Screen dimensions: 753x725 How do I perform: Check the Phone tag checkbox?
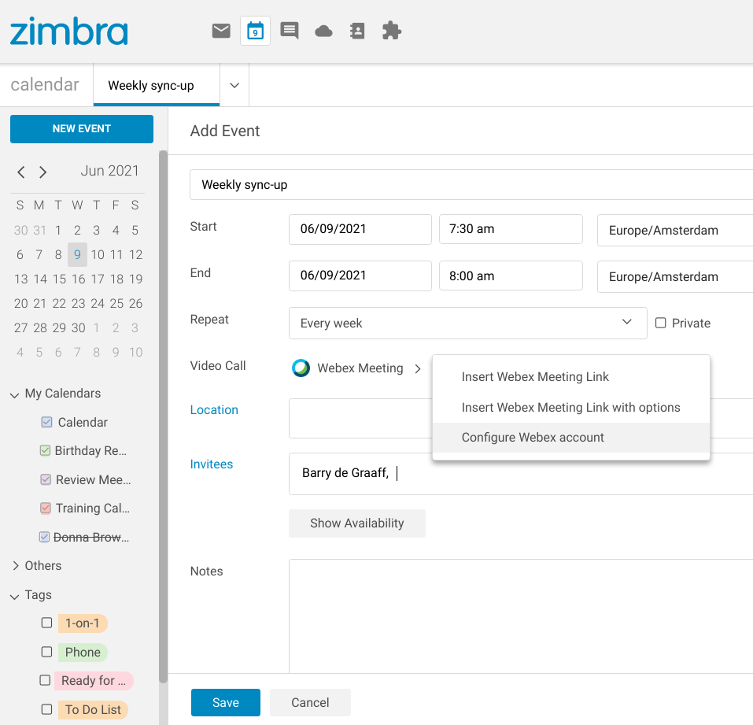pos(46,652)
